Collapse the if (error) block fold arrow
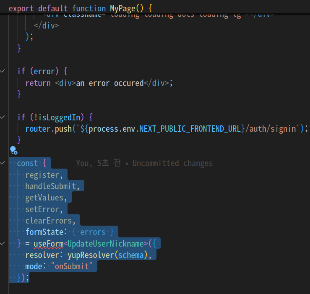 coord(3,71)
